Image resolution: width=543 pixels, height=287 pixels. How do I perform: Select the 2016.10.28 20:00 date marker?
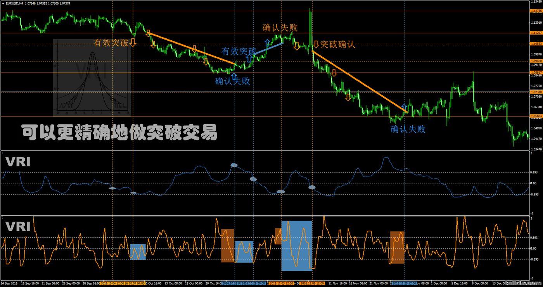point(253,284)
